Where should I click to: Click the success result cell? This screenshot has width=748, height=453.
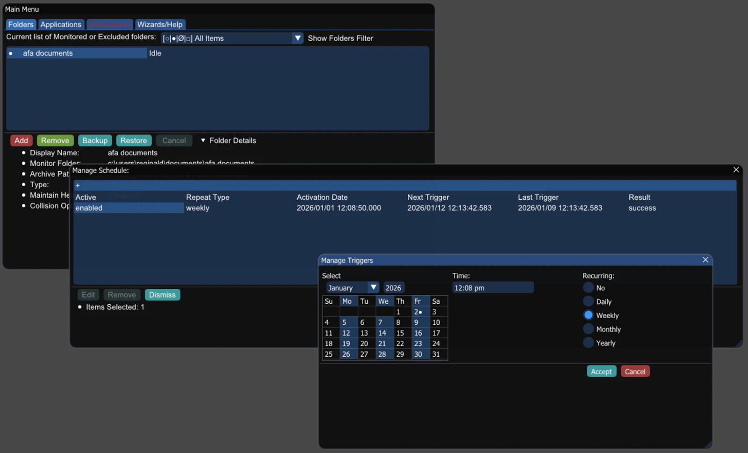coord(642,208)
